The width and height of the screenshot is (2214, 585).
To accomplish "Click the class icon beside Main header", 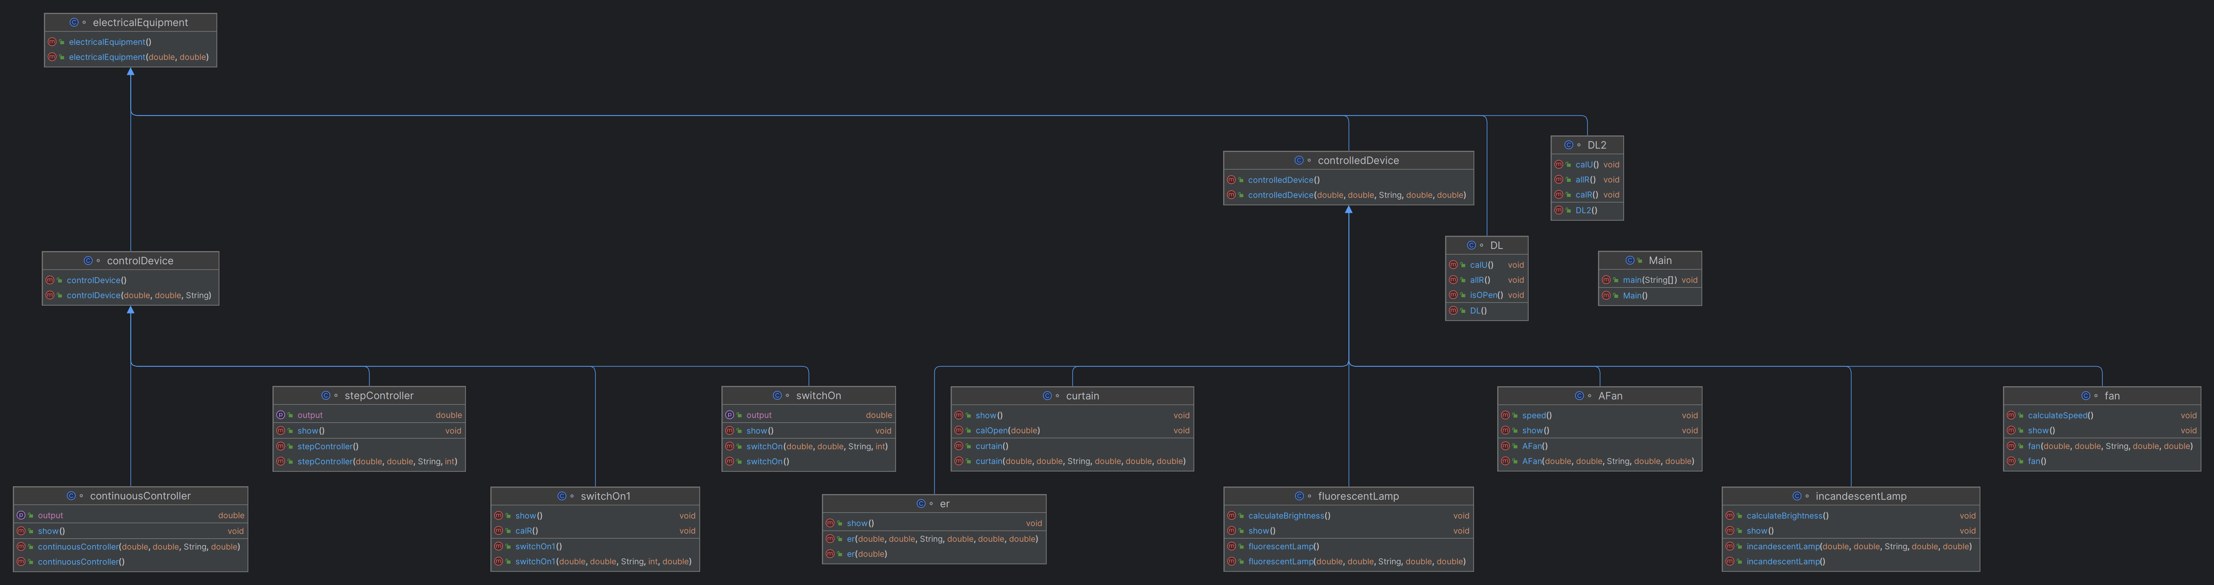I will pyautogui.click(x=1629, y=261).
